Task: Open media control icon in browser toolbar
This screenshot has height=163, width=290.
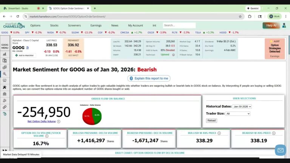Action: pos(260,17)
